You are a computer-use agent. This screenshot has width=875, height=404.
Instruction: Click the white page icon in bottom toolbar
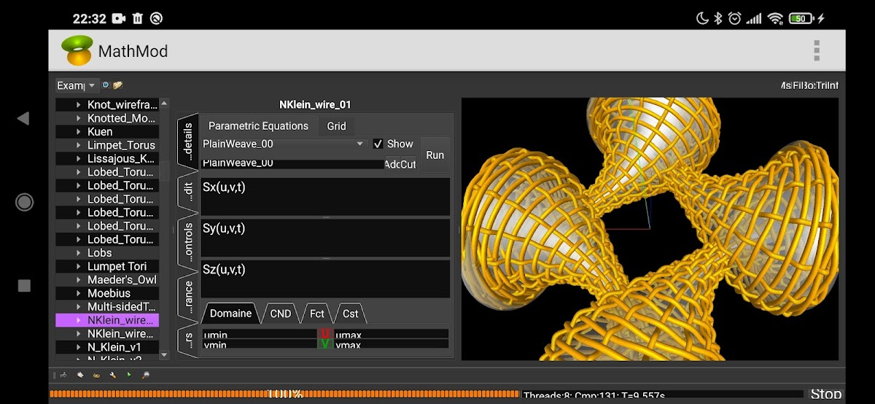(80, 376)
